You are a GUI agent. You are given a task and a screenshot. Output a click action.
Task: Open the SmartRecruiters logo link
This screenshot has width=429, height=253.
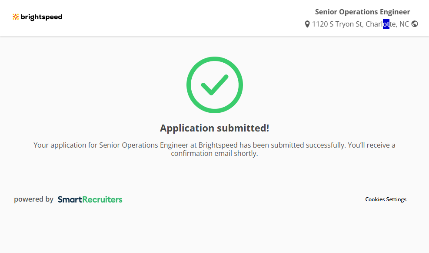90,199
